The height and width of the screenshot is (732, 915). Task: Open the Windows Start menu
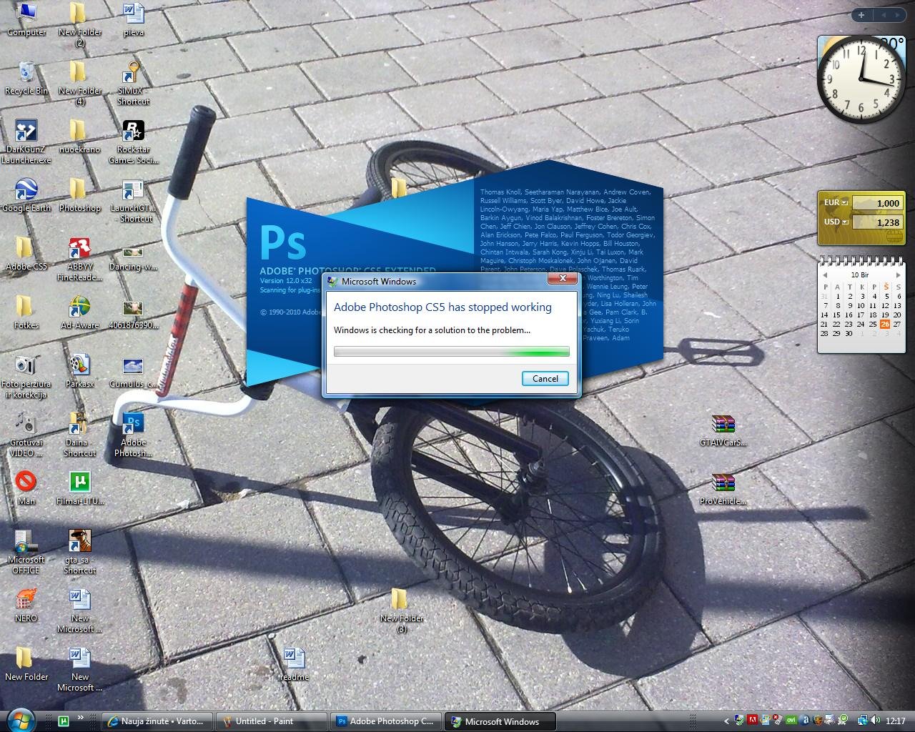(x=20, y=720)
